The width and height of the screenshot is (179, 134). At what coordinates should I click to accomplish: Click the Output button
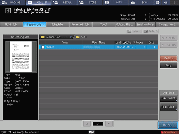(x=168, y=125)
